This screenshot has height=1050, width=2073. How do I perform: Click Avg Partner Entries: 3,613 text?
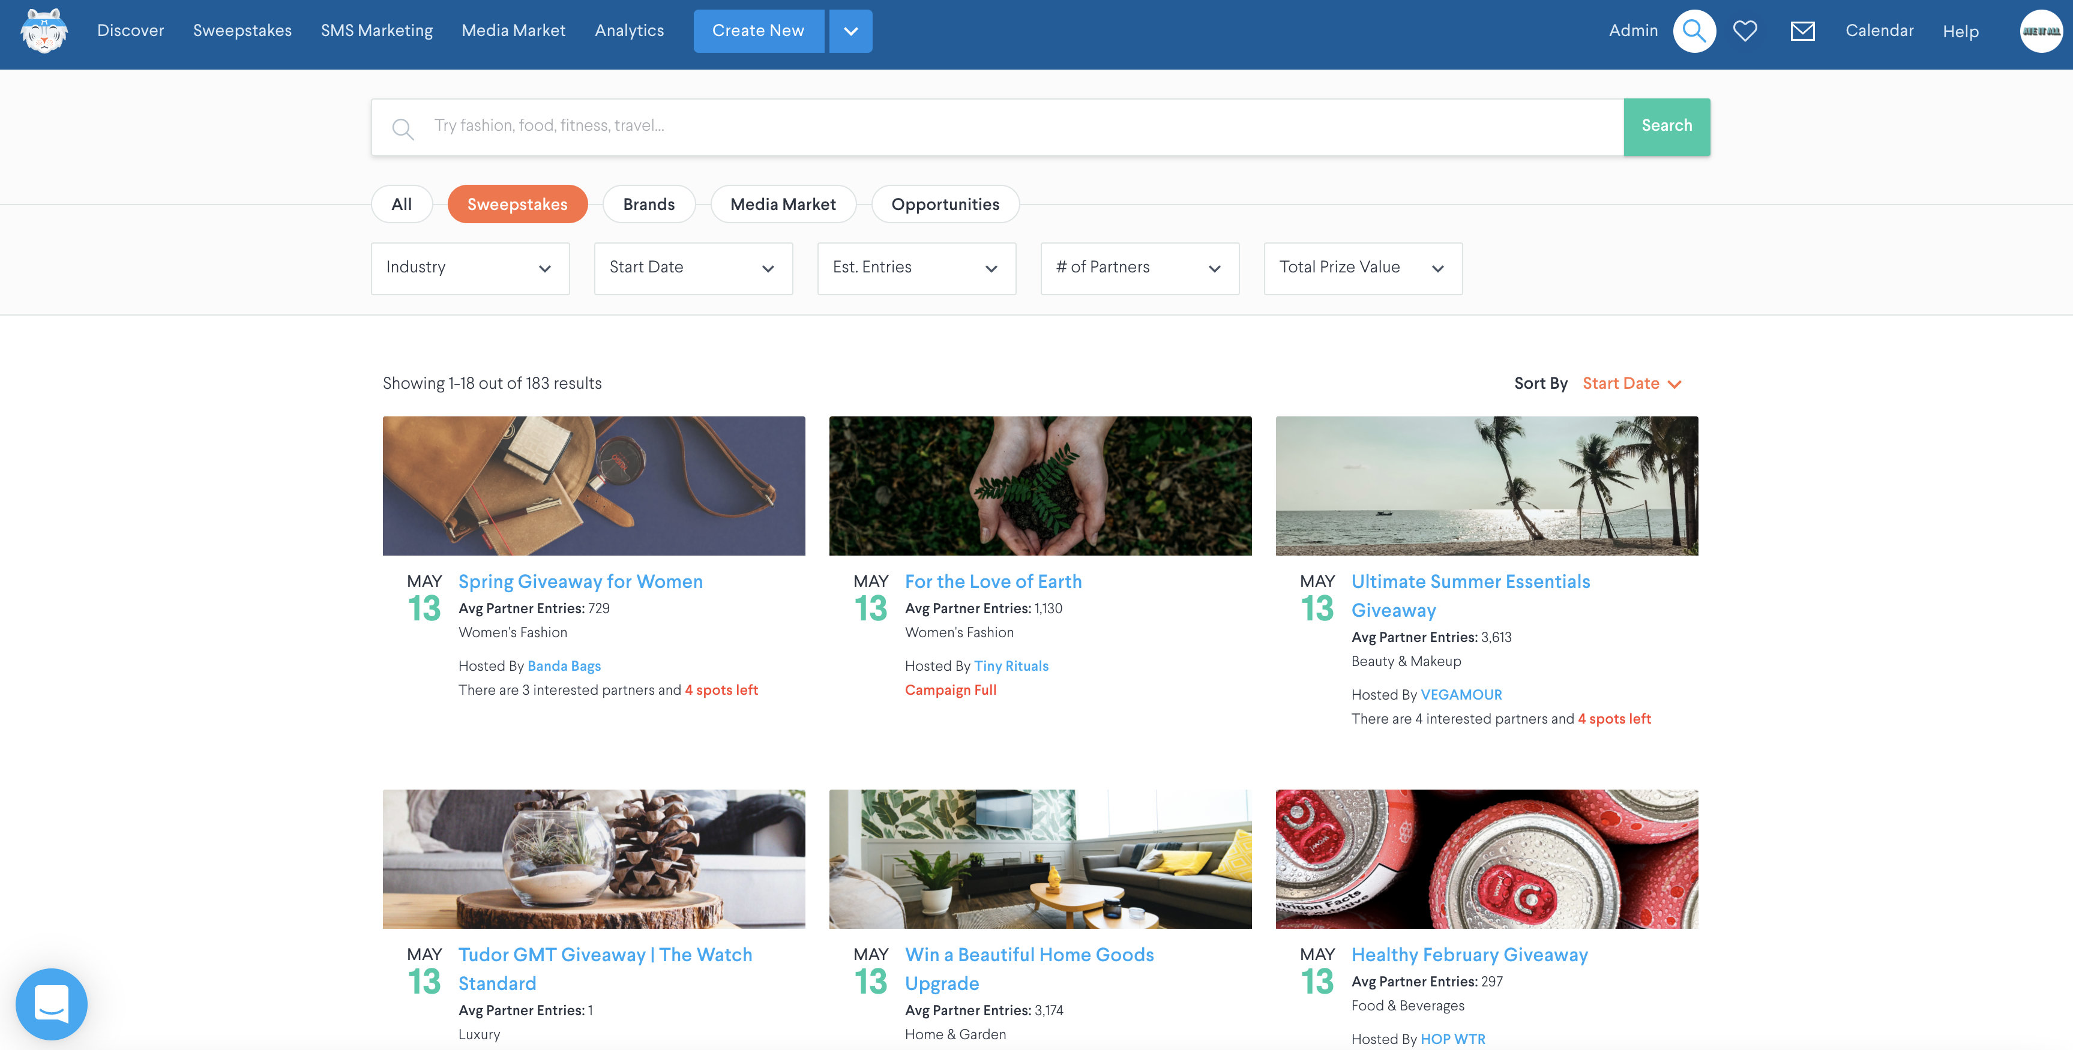click(x=1431, y=637)
